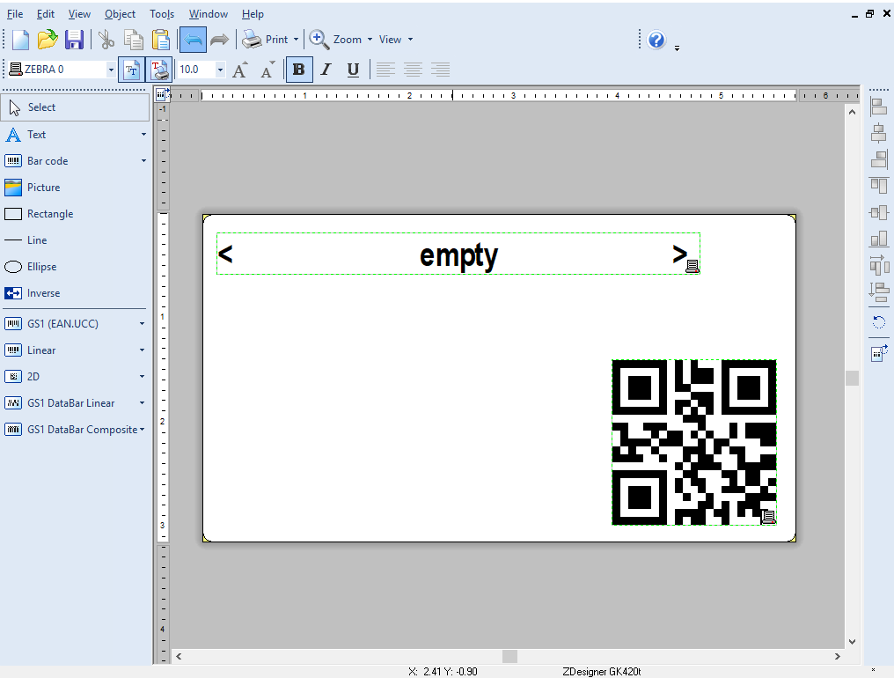This screenshot has width=894, height=678.
Task: Toggle Bold formatting
Action: tap(299, 70)
